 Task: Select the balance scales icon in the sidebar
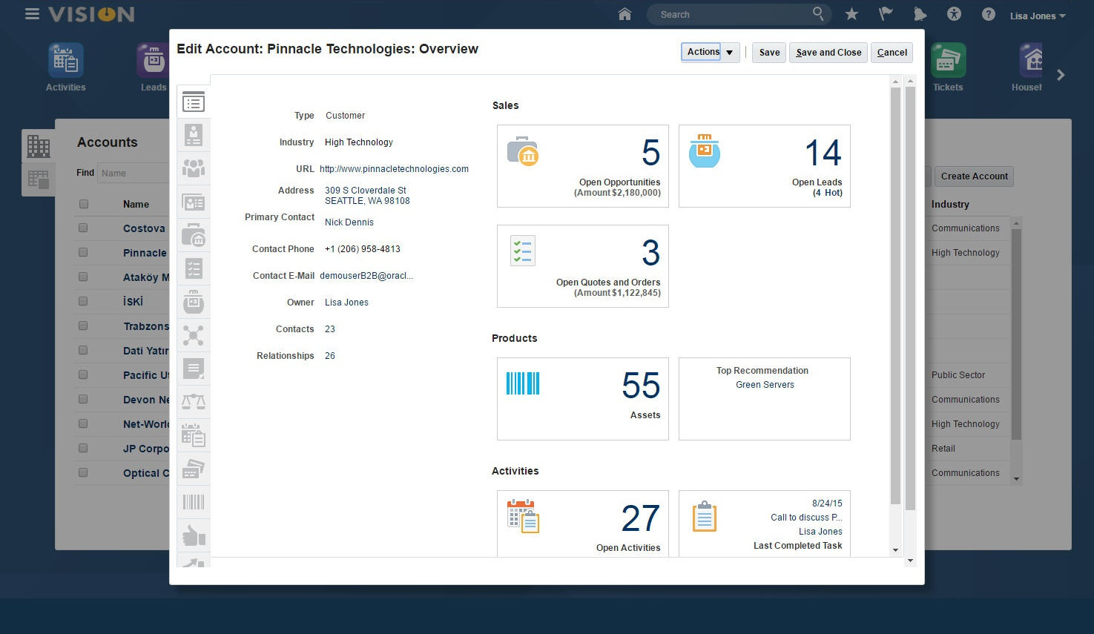[194, 402]
